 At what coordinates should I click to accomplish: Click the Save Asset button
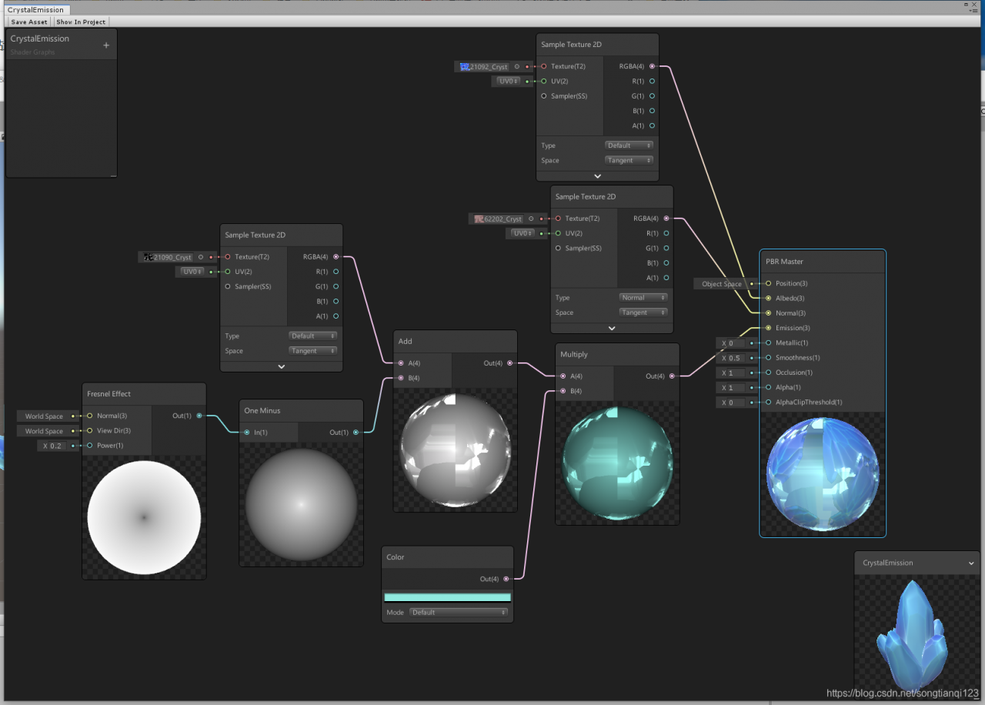click(x=29, y=22)
